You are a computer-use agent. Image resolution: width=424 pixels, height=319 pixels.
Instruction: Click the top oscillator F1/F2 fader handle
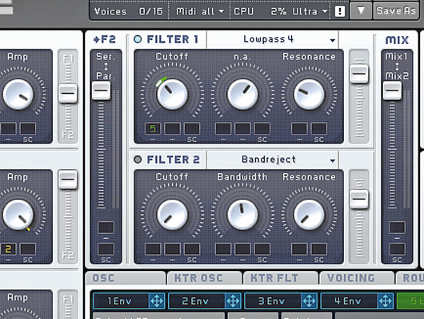(68, 93)
